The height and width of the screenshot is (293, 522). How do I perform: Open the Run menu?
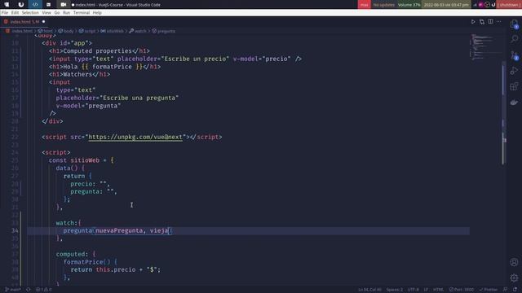[67, 13]
